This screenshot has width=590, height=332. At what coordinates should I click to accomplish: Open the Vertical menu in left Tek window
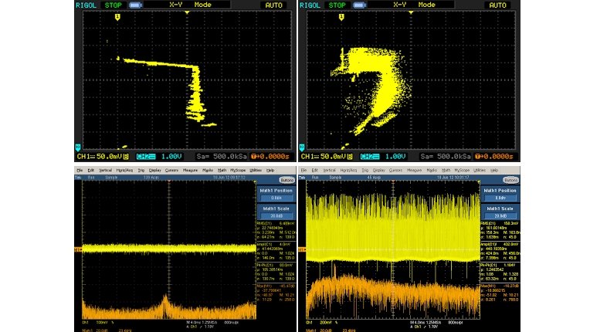point(105,170)
